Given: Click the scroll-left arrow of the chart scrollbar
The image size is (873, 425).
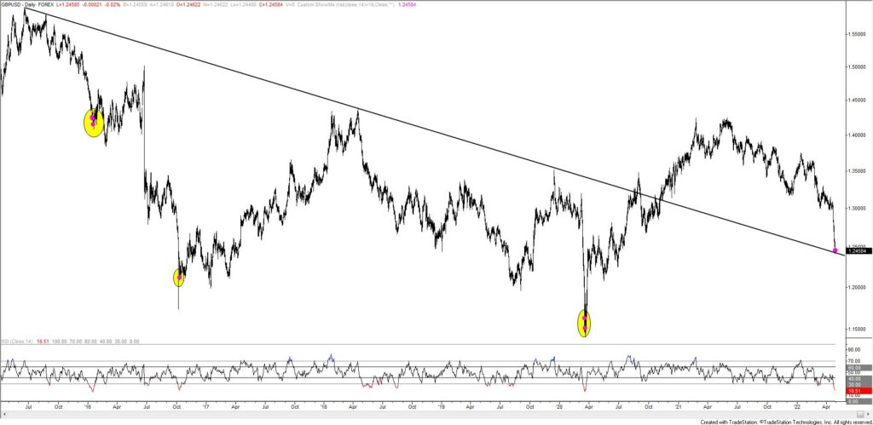Looking at the screenshot, I should 3,415.
